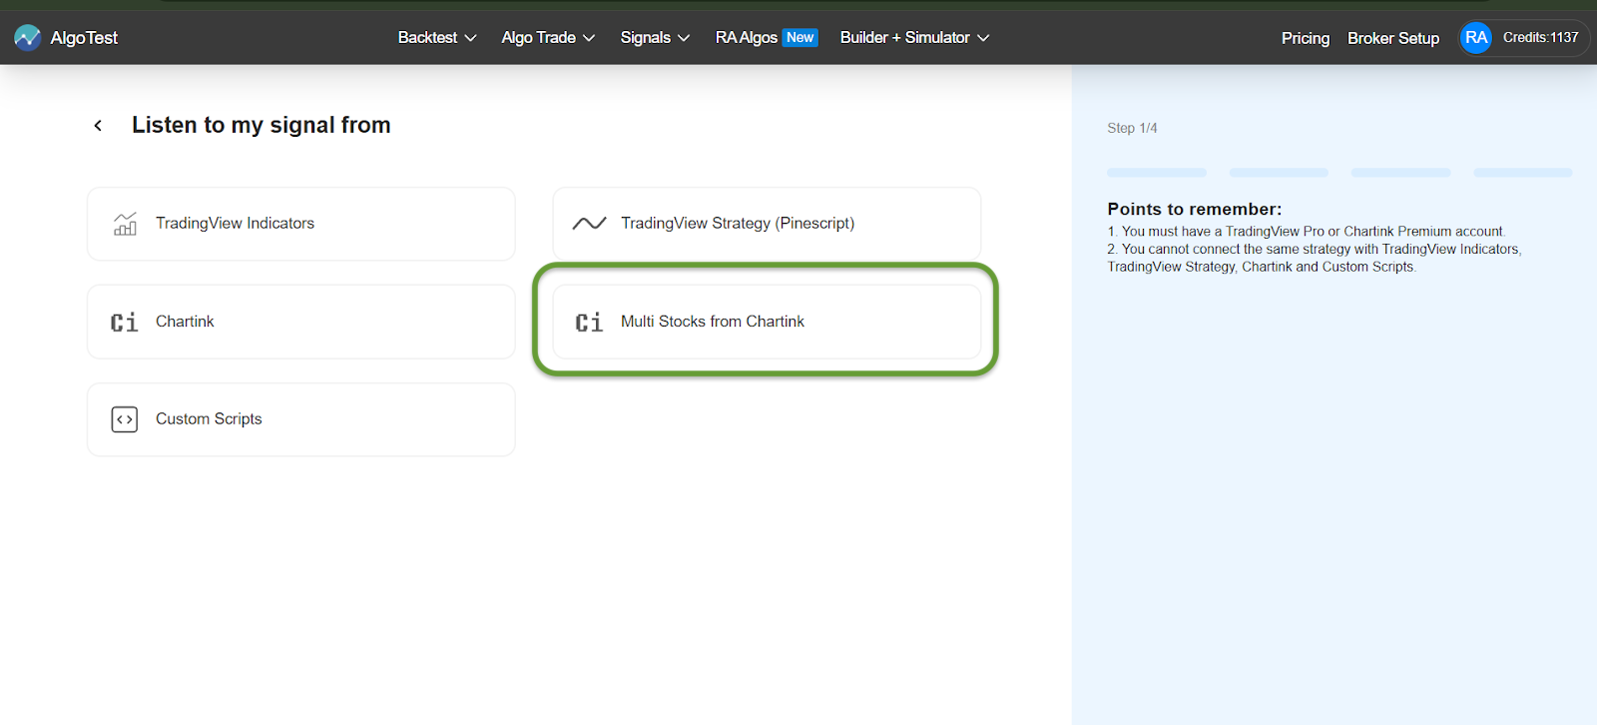Click the Pinescript wave line icon
The width and height of the screenshot is (1597, 725).
point(590,224)
